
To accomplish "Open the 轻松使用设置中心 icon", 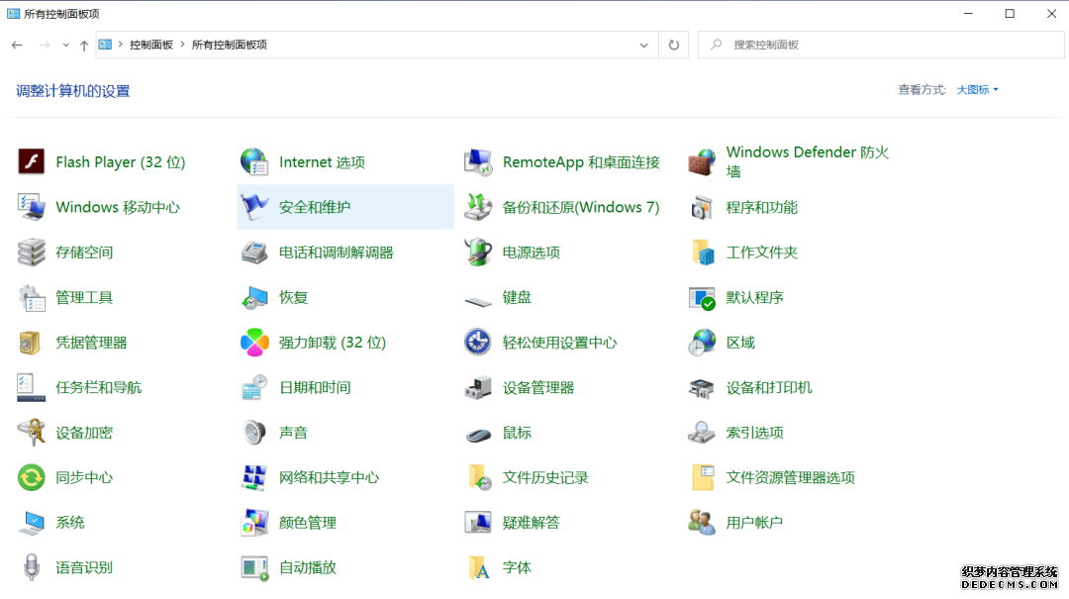I will 478,342.
